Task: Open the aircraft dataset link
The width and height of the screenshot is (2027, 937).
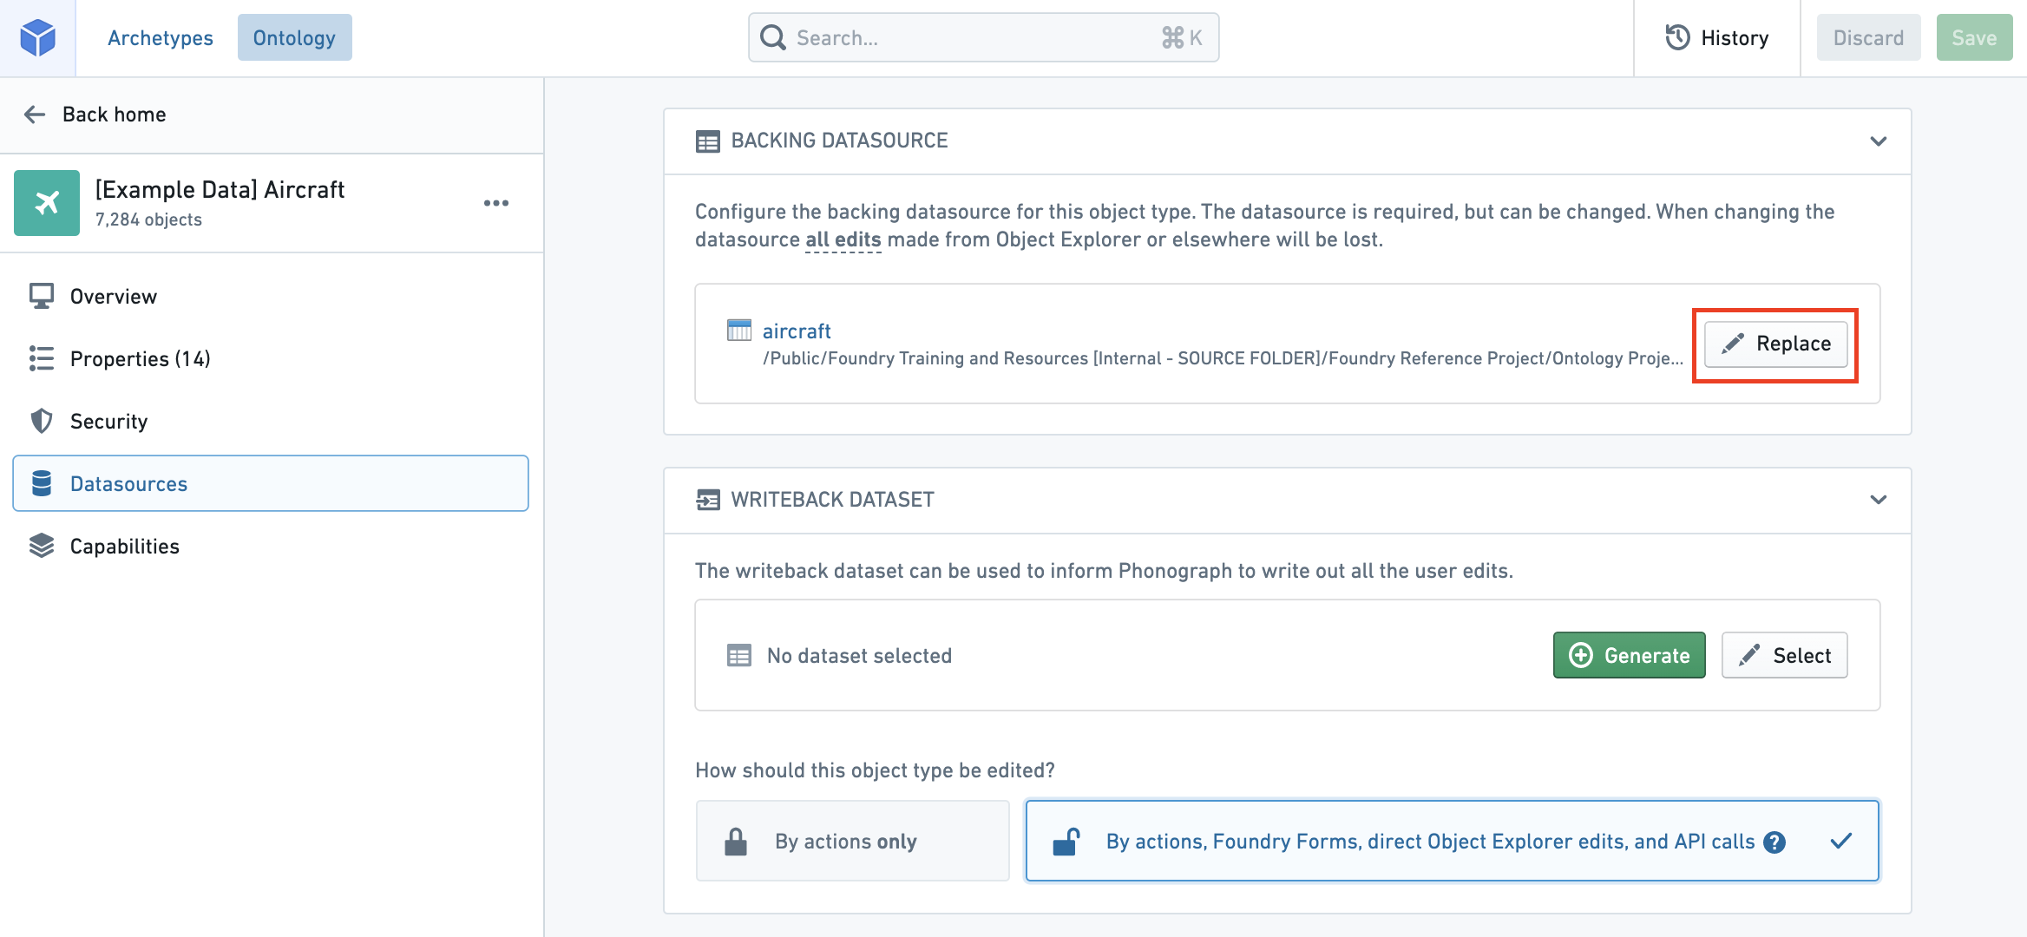Action: pos(797,331)
